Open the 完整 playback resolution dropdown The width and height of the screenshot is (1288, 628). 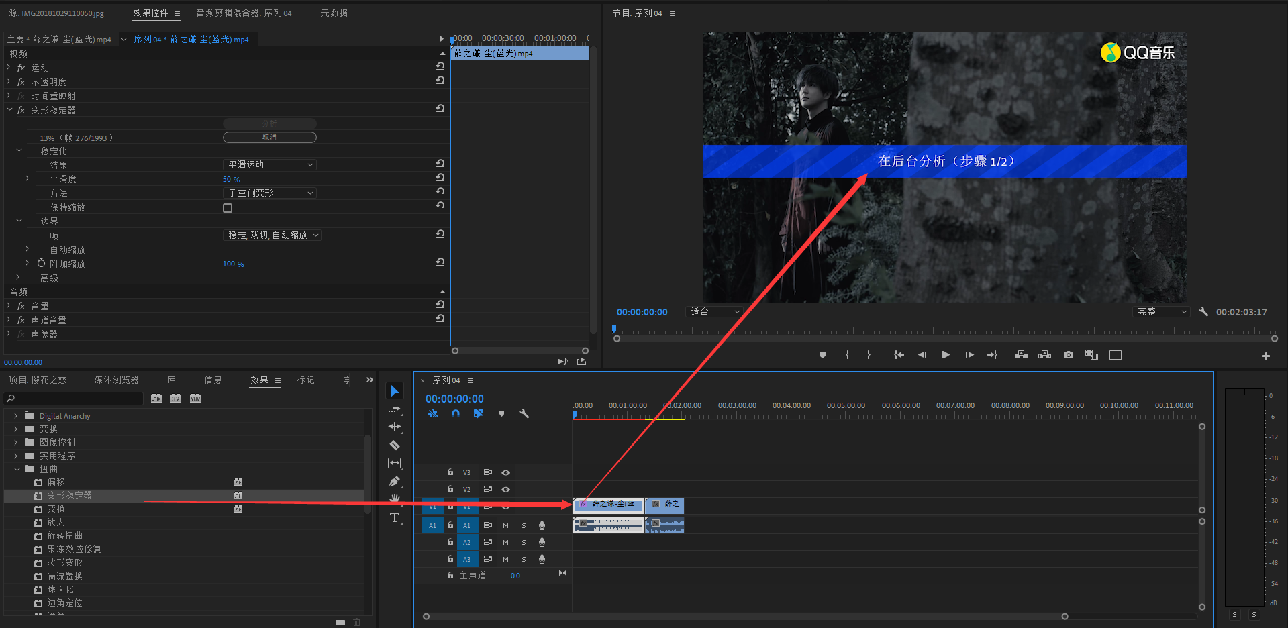point(1162,311)
